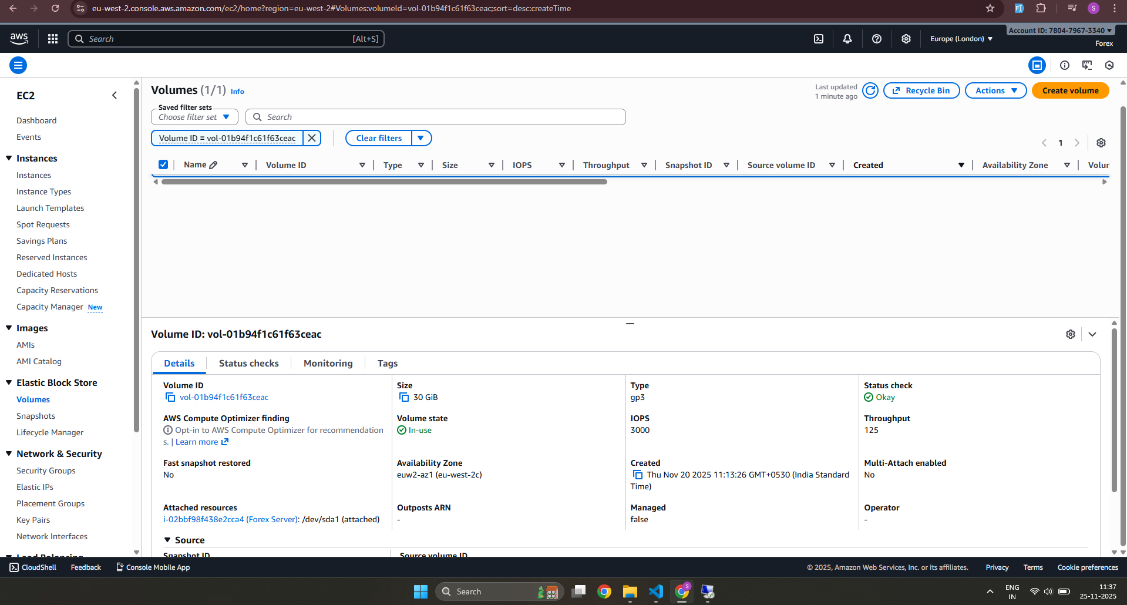Viewport: 1127px width, 605px height.
Task: Collapse the EC2 sidebar panel
Action: (115, 95)
